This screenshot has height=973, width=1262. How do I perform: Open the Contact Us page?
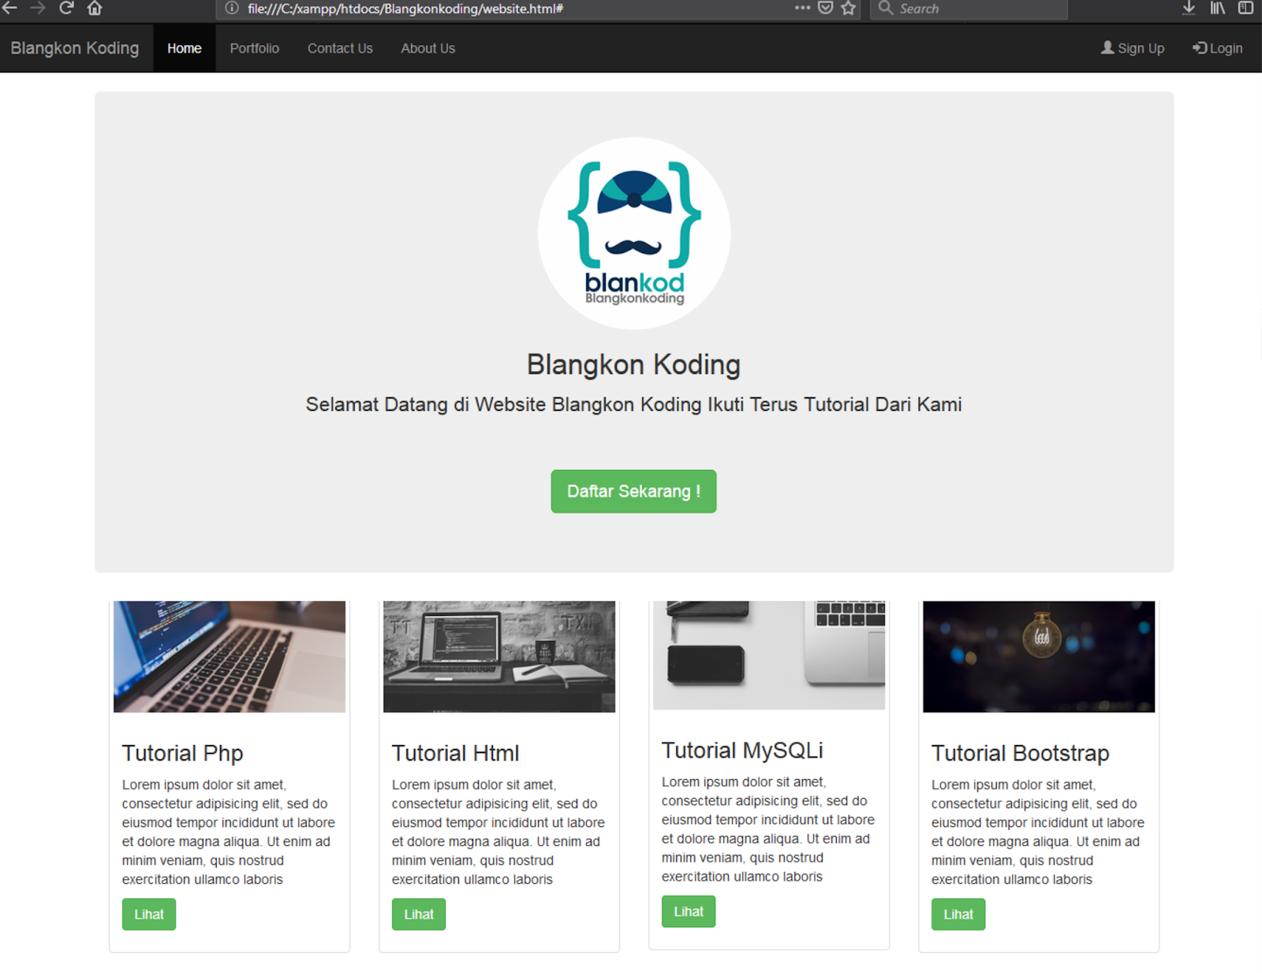coord(339,48)
